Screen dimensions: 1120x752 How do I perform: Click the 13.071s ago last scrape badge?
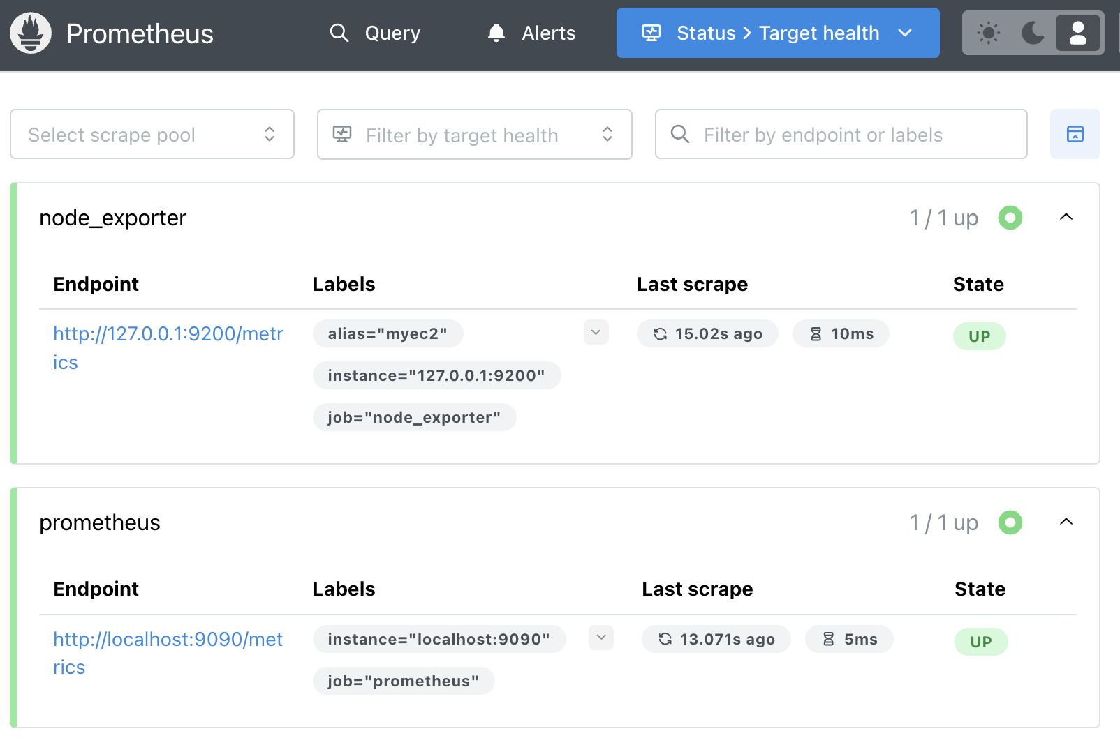716,639
